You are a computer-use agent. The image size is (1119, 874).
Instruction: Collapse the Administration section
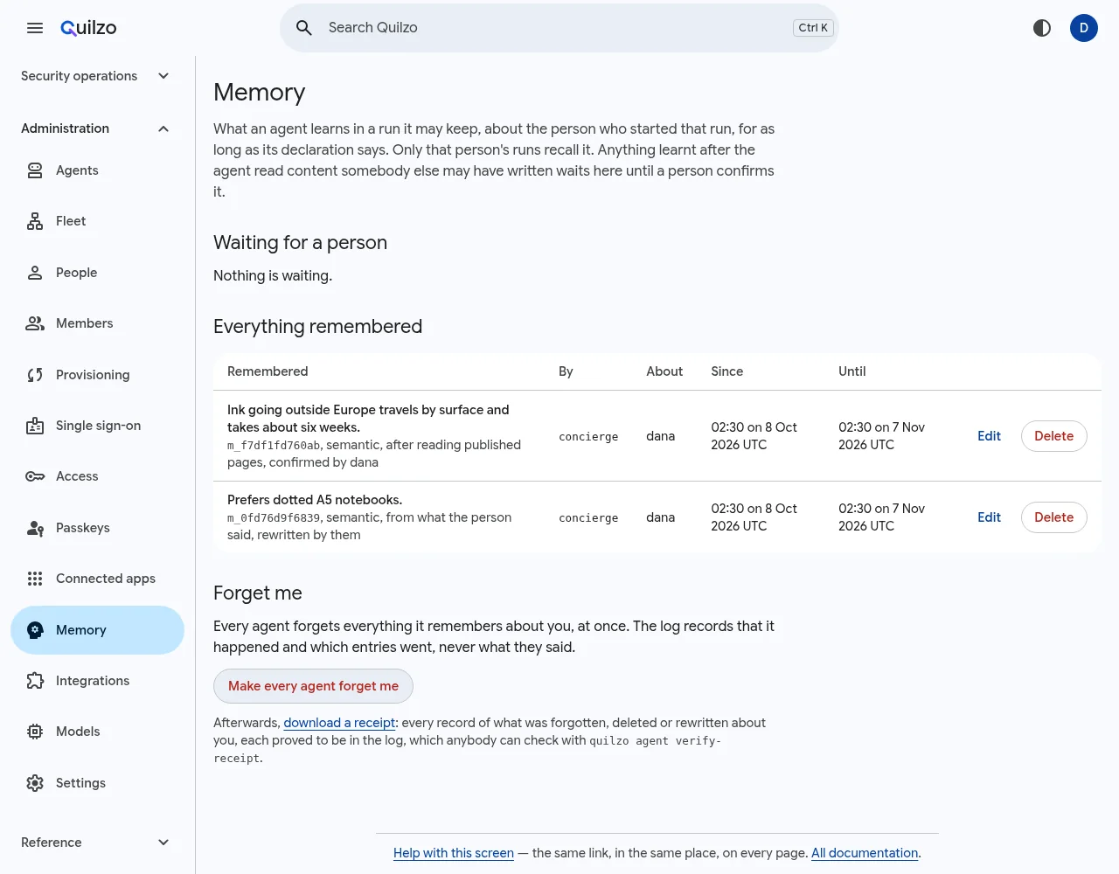point(97,128)
